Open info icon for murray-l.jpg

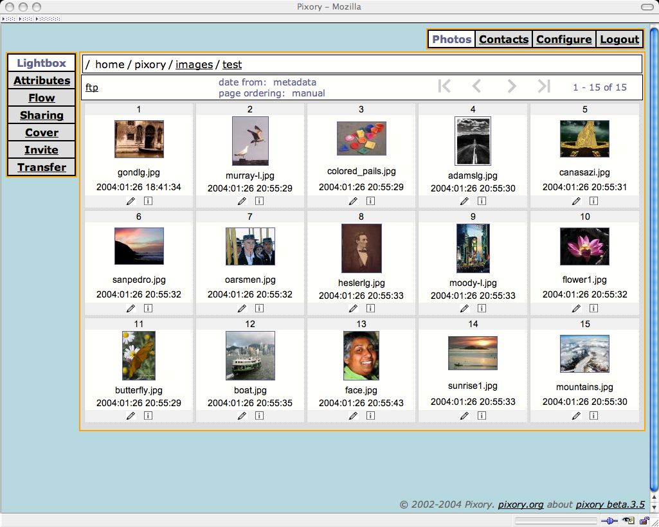pos(259,201)
